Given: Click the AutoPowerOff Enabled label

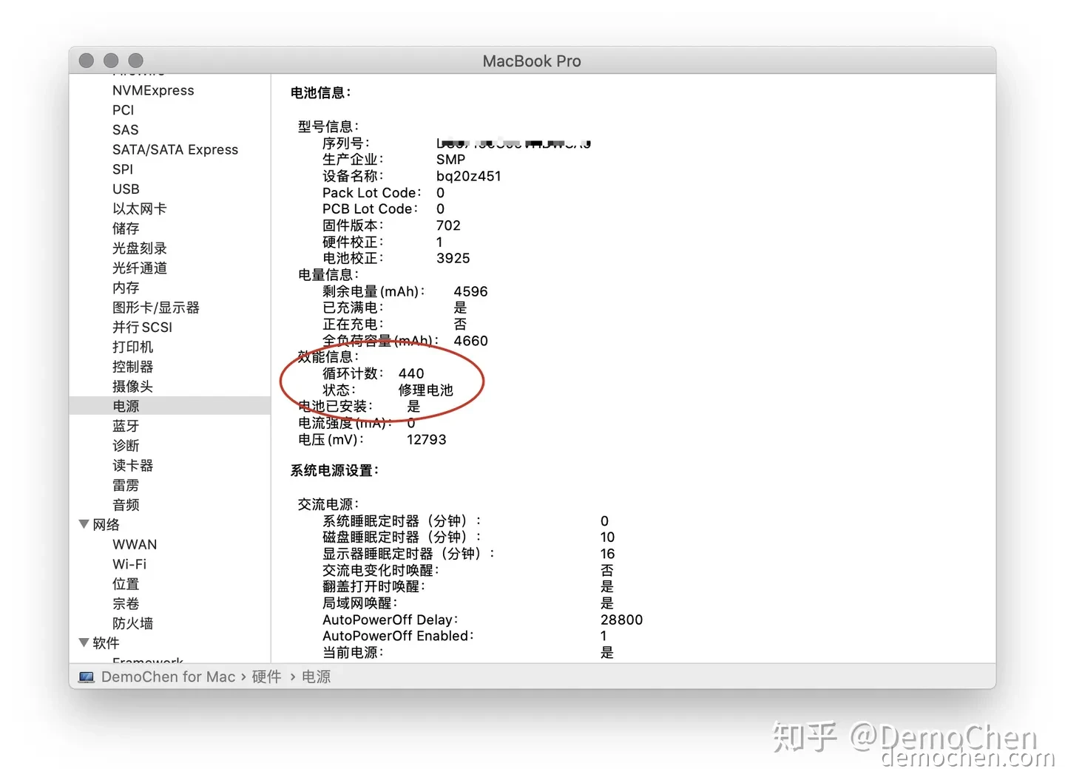Looking at the screenshot, I should (399, 636).
